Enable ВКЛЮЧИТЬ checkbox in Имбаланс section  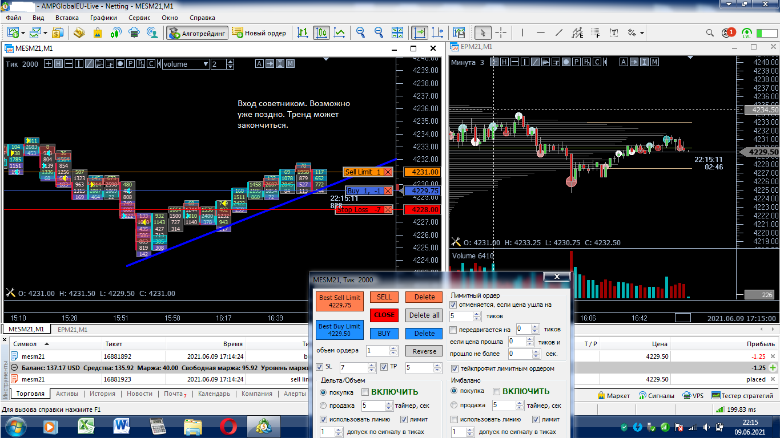(497, 391)
